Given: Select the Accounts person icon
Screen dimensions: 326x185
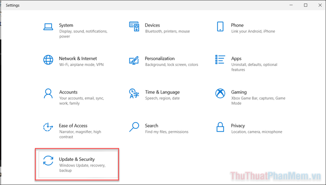Looking at the screenshot, I should [48, 93].
